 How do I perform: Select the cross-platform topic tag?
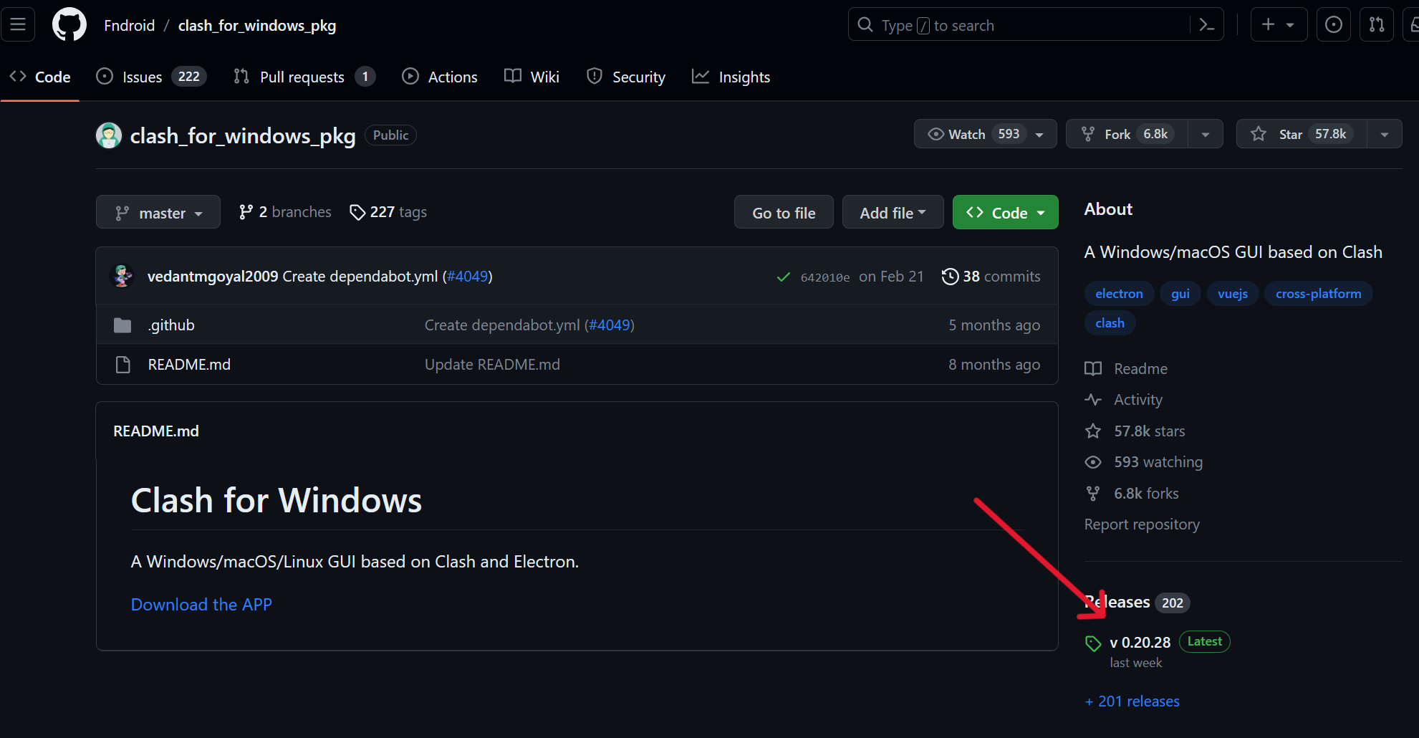click(1319, 294)
